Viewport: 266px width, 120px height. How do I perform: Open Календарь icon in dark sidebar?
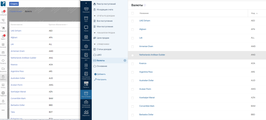(86, 37)
